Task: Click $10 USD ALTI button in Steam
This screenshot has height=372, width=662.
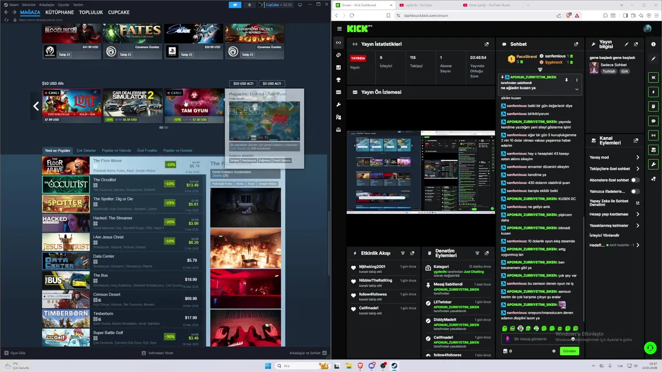Action: [243, 84]
